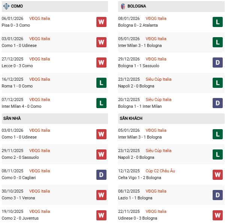The height and width of the screenshot is (223, 225).
Task: Click the W badge for Pisa 0 - 3 Como
Action: [x=101, y=22]
